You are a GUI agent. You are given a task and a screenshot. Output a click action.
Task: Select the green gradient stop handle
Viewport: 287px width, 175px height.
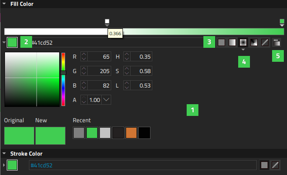[282, 23]
